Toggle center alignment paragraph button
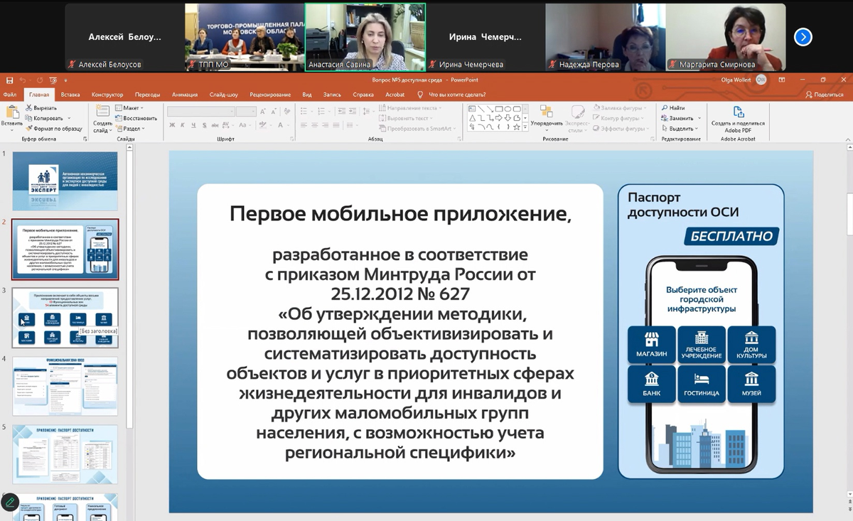The height and width of the screenshot is (521, 853). pyautogui.click(x=313, y=125)
